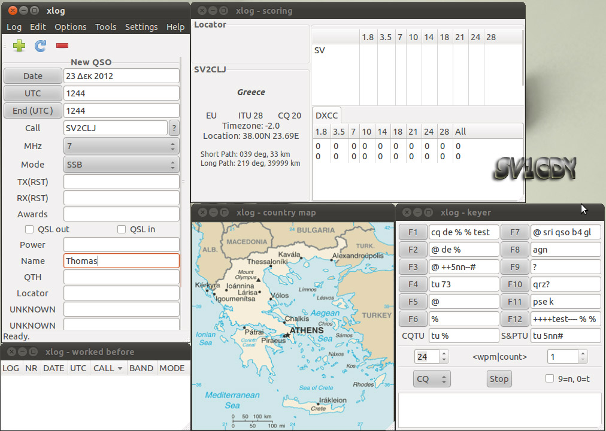This screenshot has width=606, height=431.
Task: Delete the QSO using the red minus icon
Action: click(62, 45)
